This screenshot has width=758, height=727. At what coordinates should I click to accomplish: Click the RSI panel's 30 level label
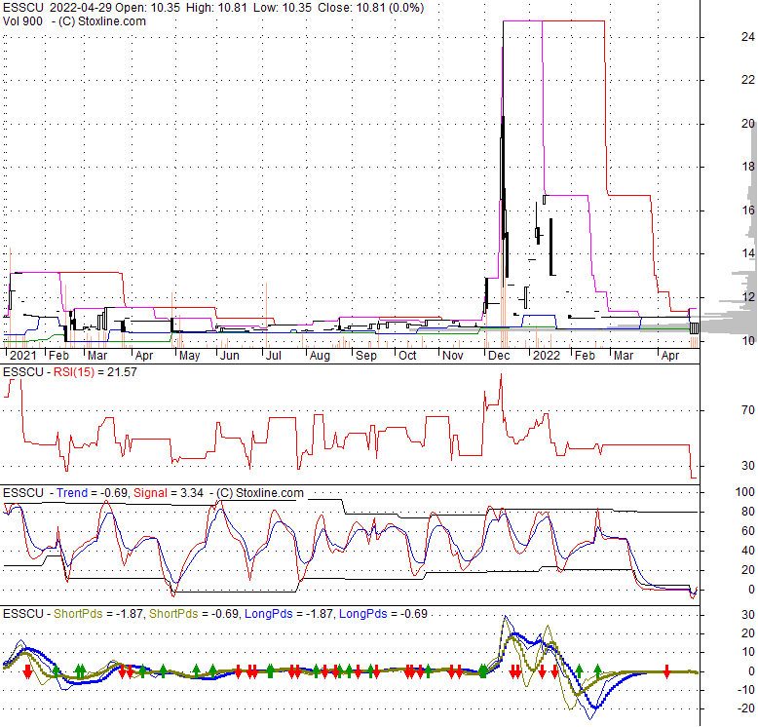coord(748,465)
